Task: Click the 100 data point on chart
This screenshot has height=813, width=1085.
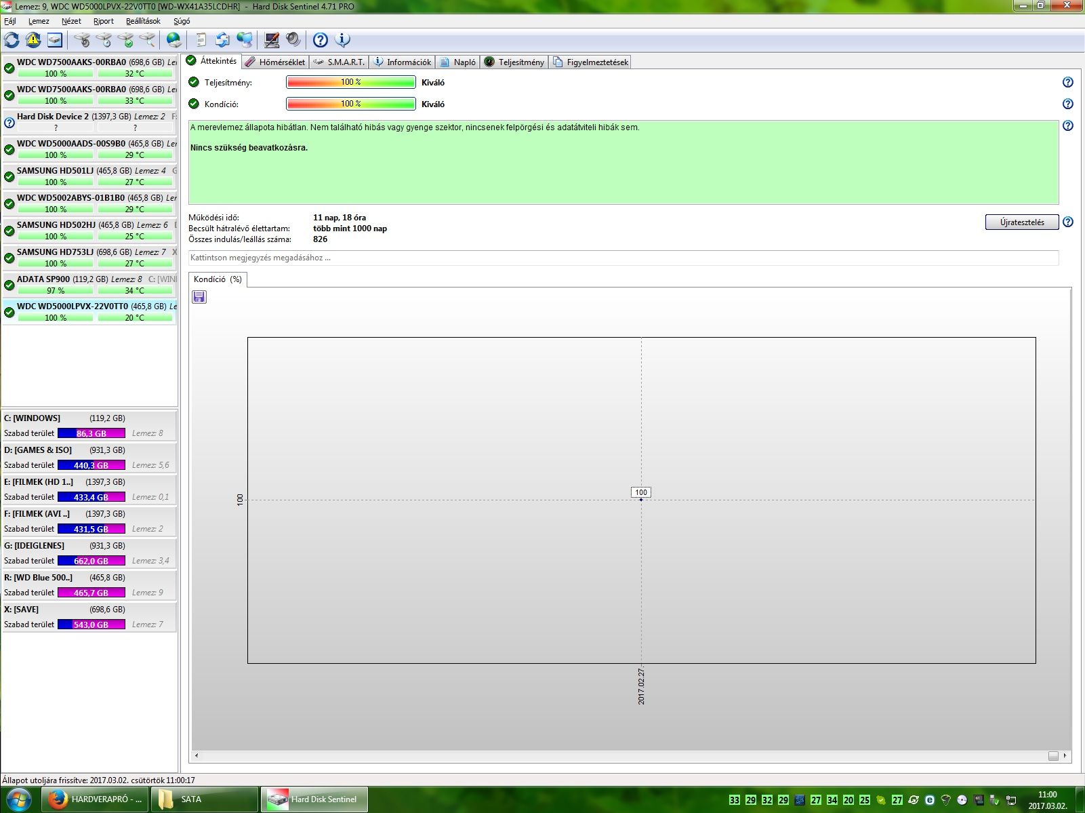Action: coord(641,500)
